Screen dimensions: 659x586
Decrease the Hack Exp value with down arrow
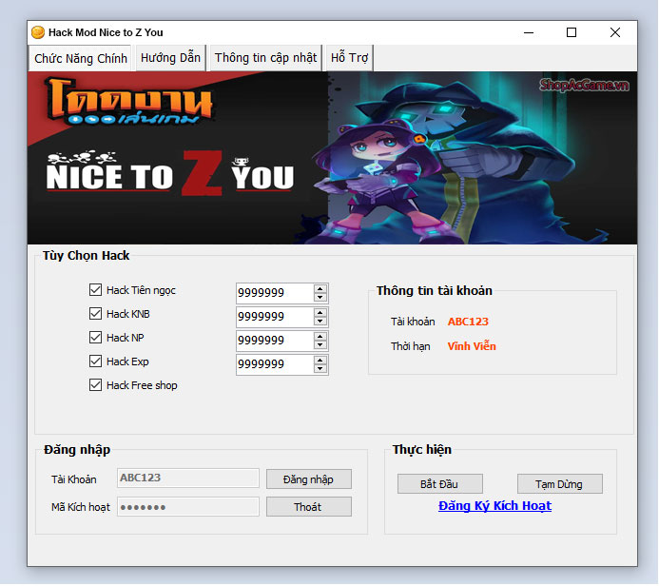320,369
